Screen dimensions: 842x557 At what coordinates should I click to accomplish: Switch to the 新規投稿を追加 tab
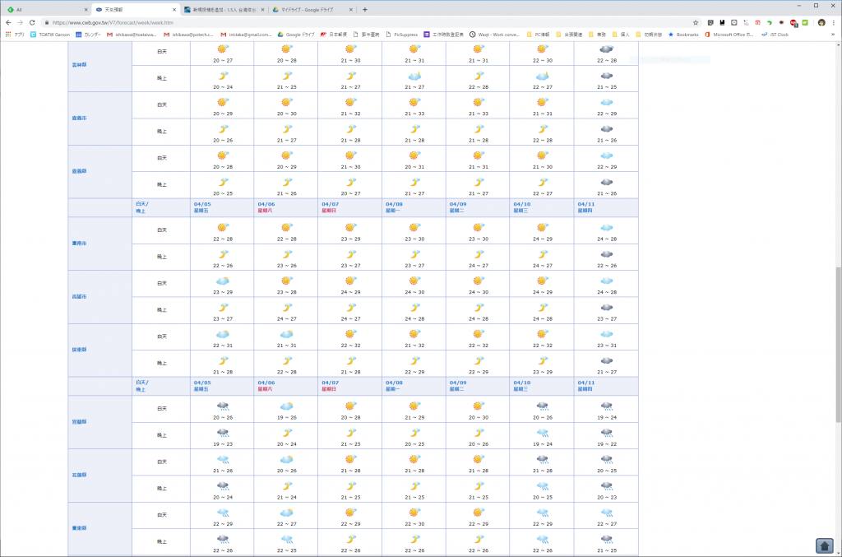click(224, 10)
